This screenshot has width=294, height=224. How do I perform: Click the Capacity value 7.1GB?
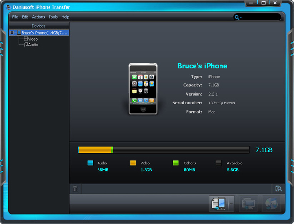click(214, 85)
